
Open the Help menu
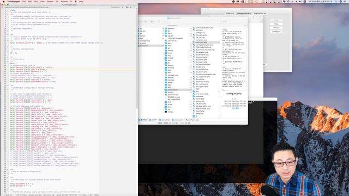(81, 1)
